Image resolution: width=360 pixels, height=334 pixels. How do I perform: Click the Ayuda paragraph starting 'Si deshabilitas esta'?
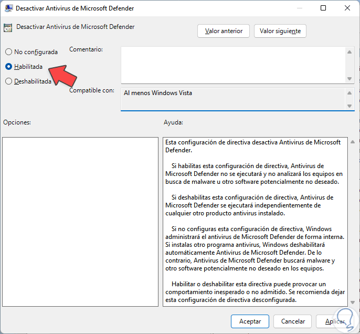click(249, 205)
